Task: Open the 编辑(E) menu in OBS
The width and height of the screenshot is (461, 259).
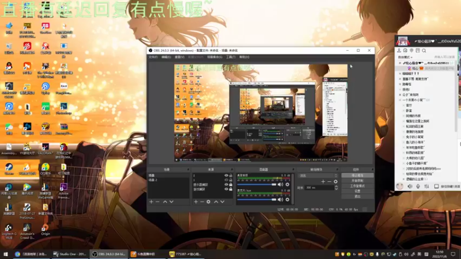Action: pyautogui.click(x=166, y=57)
